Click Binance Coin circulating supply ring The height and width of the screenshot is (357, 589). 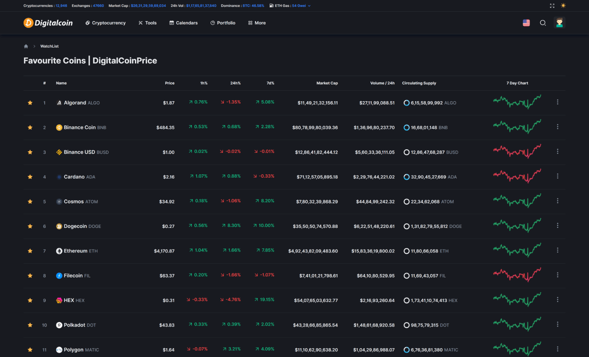(406, 128)
